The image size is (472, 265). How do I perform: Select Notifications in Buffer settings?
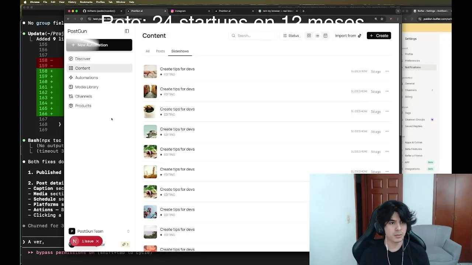[x=413, y=67]
